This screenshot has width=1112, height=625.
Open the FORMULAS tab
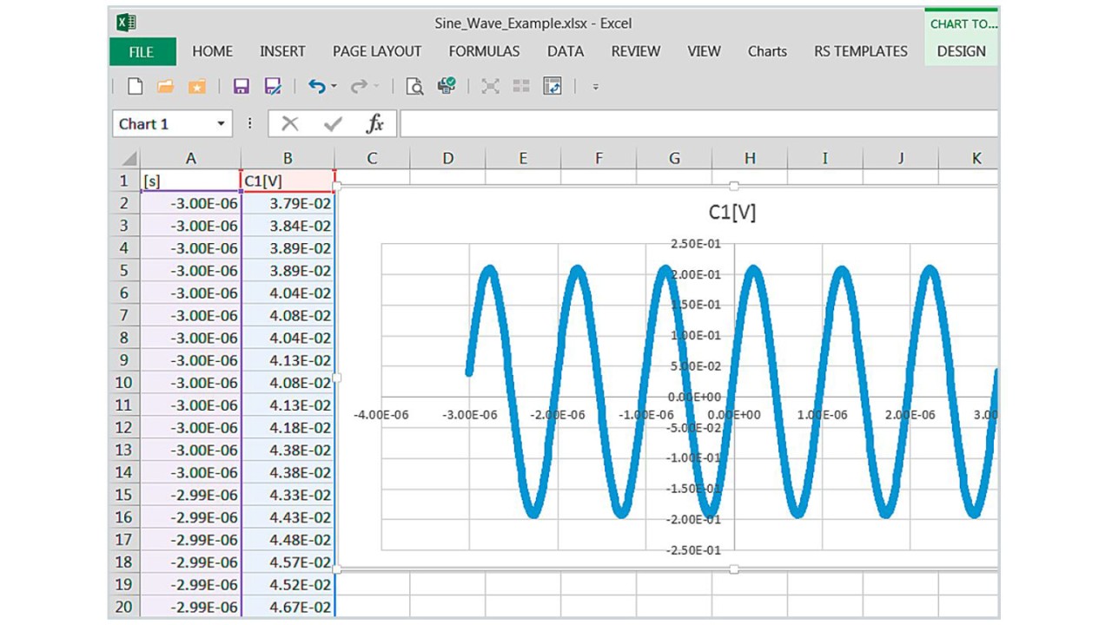484,51
